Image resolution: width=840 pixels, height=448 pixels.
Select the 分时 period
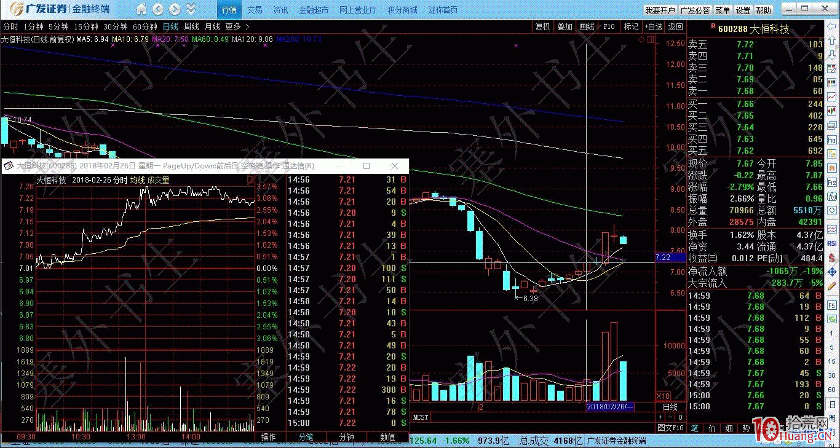point(10,27)
